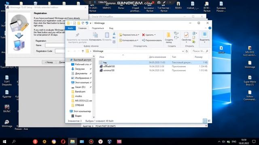Click the ENG language indicator
The width and height of the screenshot is (259, 145).
[x=234, y=141]
